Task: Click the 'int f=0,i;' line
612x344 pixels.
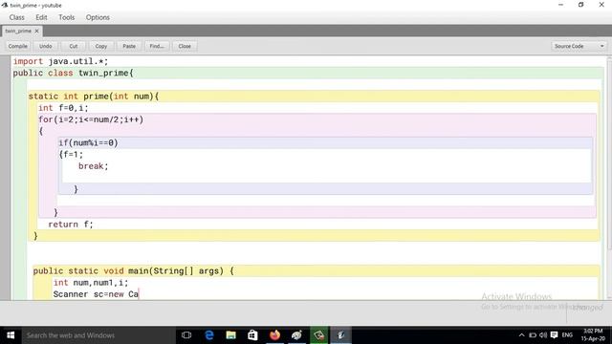Action: coord(63,108)
